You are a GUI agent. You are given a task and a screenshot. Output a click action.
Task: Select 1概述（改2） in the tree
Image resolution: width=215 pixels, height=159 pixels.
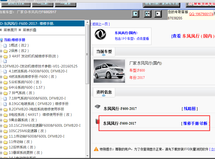19,46
